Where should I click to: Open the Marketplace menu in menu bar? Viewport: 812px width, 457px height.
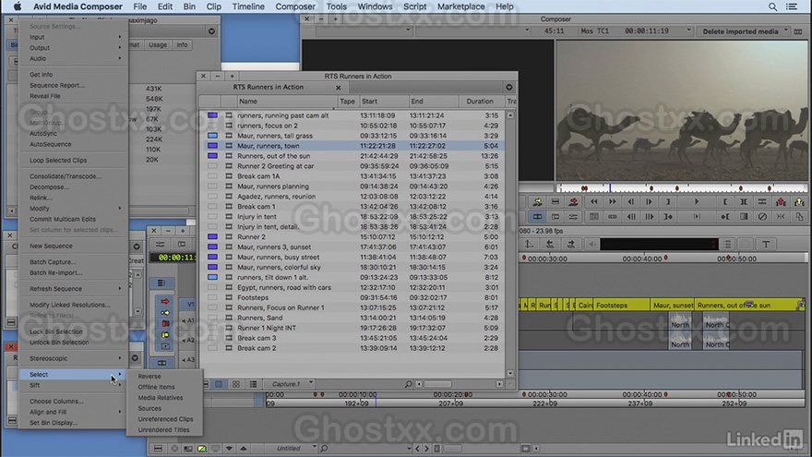(x=460, y=6)
